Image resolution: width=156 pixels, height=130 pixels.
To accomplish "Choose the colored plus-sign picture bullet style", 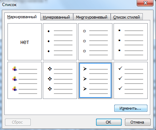I will click(x=25, y=80).
